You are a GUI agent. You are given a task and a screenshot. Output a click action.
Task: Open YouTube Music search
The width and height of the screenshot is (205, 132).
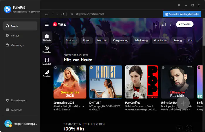[155, 24]
